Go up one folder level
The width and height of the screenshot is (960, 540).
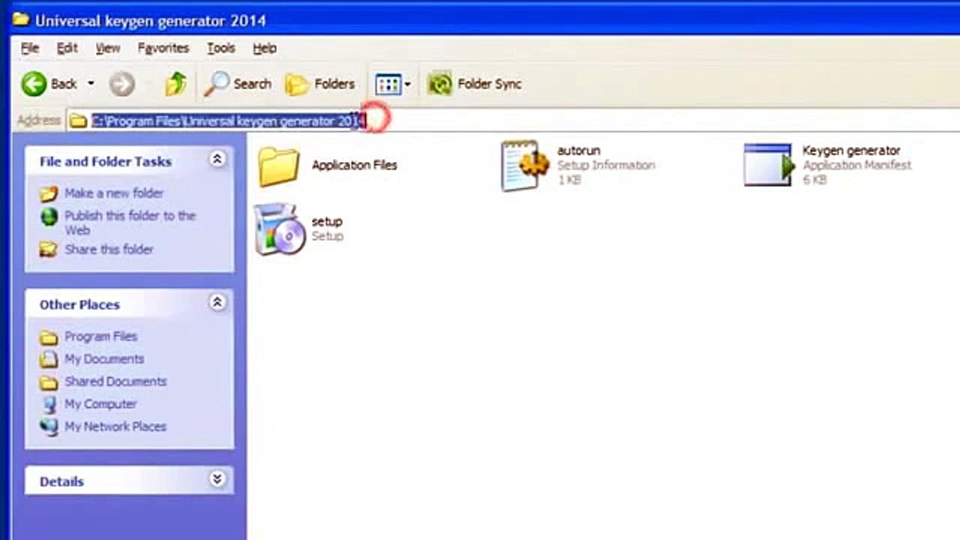[x=175, y=84]
